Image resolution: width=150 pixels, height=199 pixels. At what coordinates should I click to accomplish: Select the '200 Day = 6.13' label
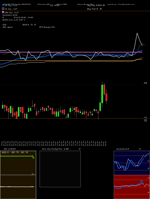pos(11,13)
